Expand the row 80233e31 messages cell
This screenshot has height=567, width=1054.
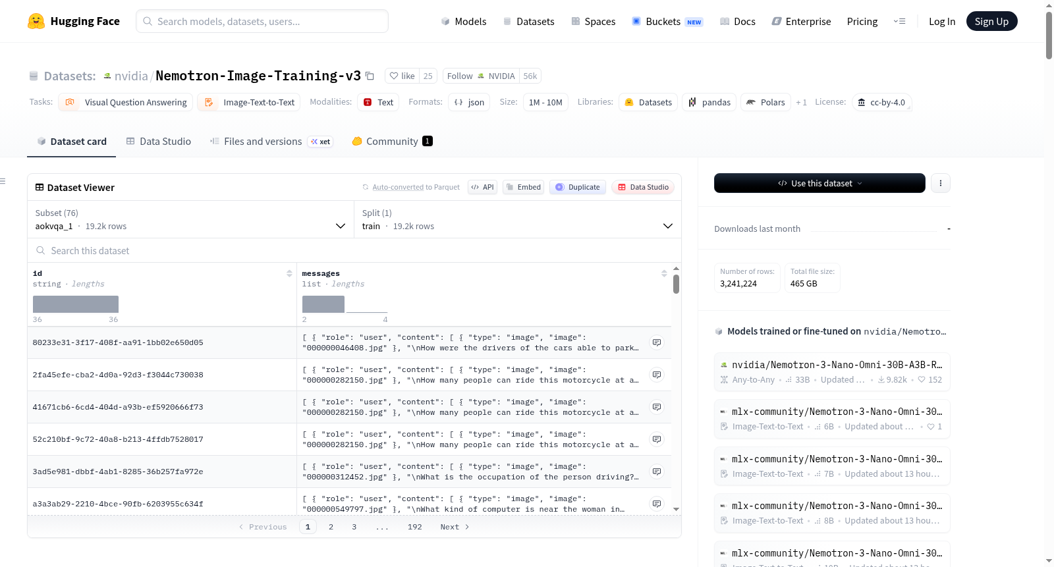pyautogui.click(x=657, y=342)
